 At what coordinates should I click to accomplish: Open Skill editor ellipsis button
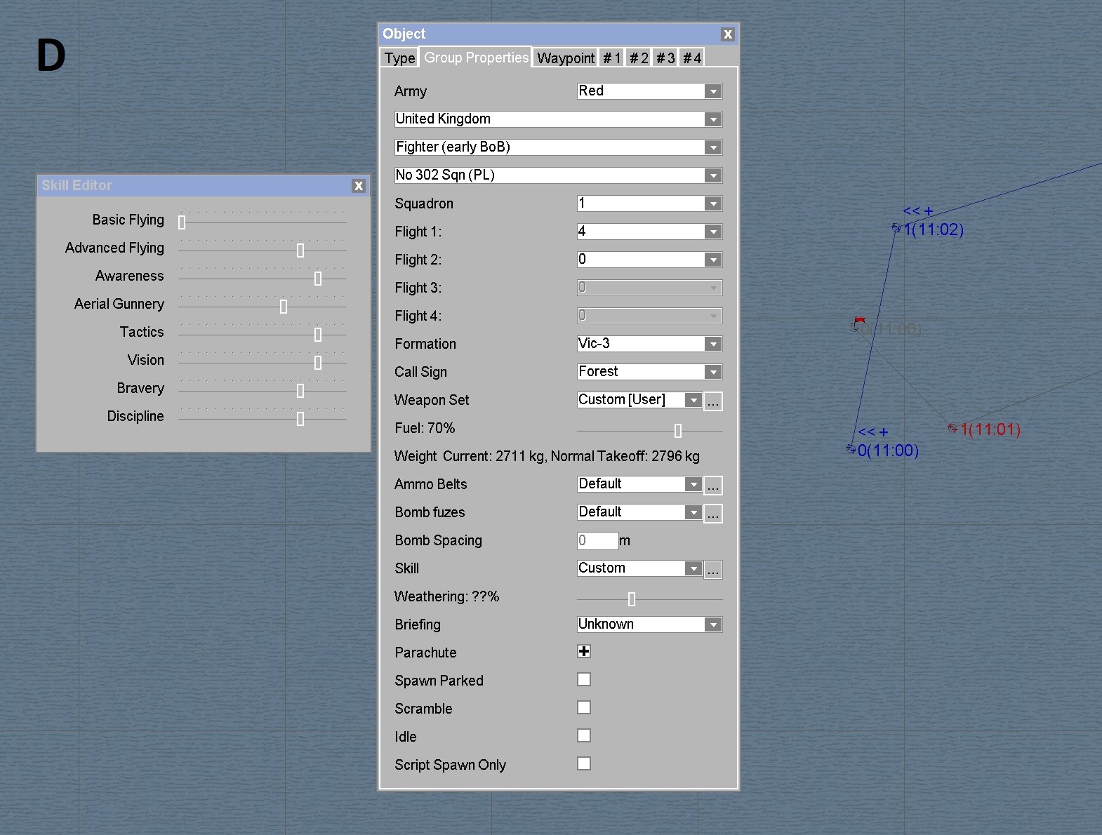coord(712,570)
